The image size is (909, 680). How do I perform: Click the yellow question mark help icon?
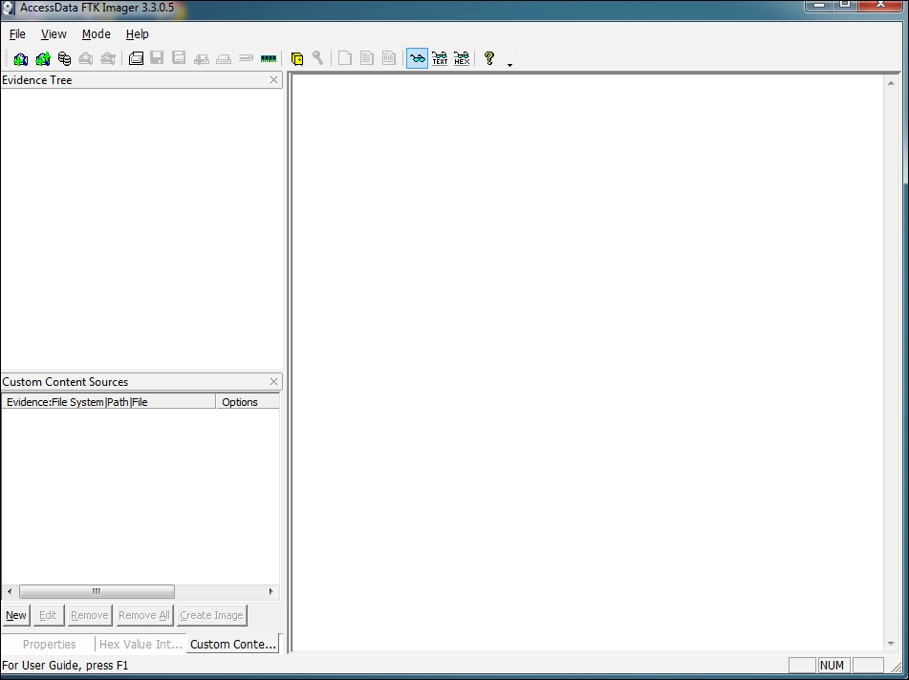[x=489, y=58]
